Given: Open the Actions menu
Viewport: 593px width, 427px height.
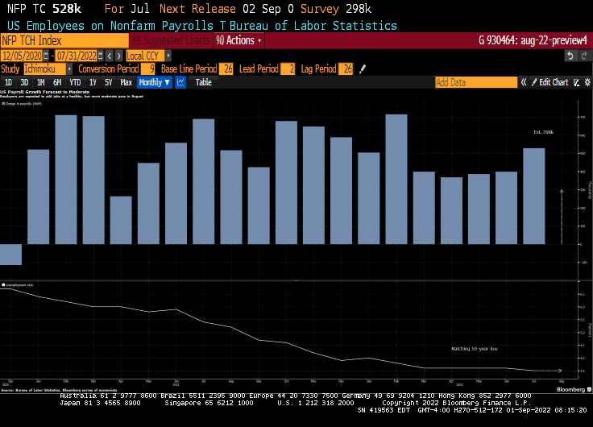Looking at the screenshot, I should (239, 40).
